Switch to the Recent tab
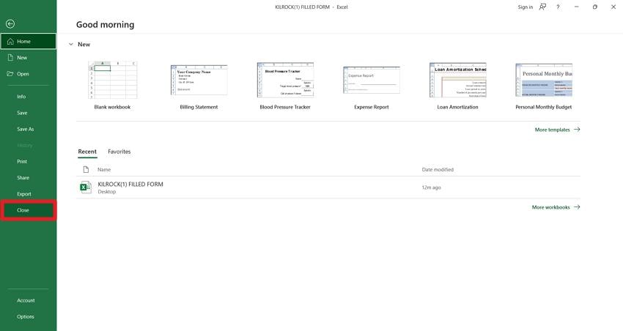623x331 pixels. (x=87, y=152)
